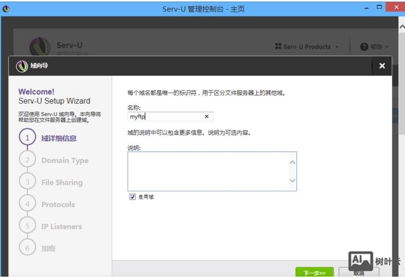Maximize the Serv-U console window
The width and height of the screenshot is (405, 277).
pos(379,7)
